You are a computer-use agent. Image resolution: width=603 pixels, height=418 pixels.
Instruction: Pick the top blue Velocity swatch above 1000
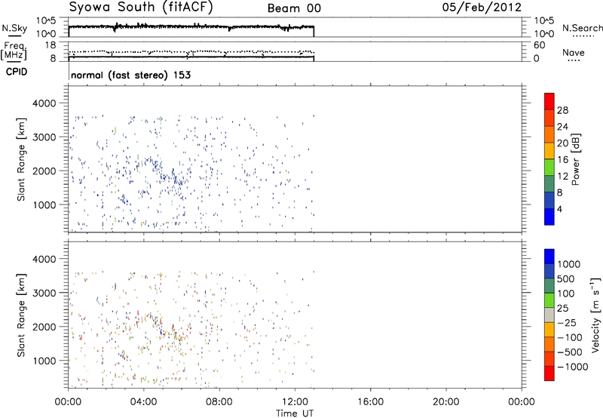tap(549, 257)
